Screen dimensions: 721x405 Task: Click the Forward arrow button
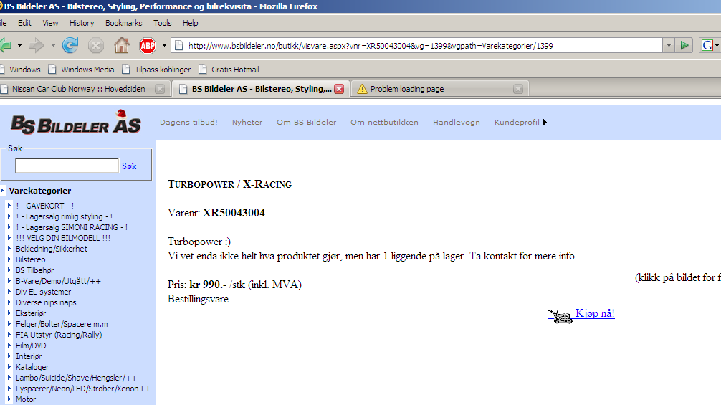coord(36,45)
